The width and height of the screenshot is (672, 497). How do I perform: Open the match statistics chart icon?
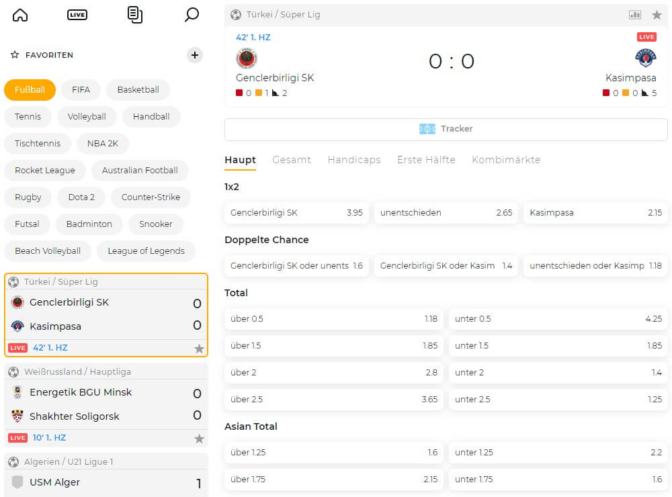tap(635, 15)
